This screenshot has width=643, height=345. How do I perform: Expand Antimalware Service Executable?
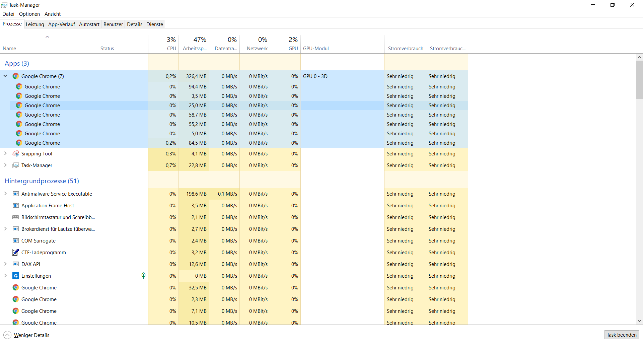(5, 194)
